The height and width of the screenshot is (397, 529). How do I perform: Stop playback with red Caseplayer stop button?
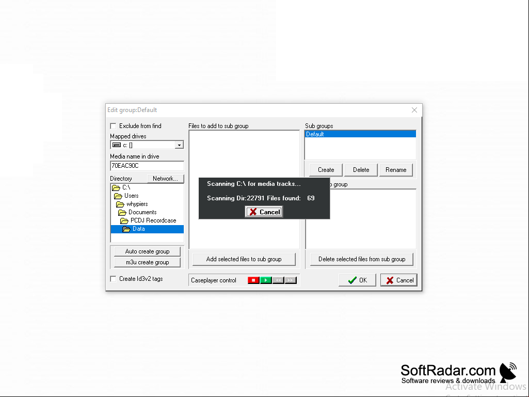pyautogui.click(x=253, y=280)
